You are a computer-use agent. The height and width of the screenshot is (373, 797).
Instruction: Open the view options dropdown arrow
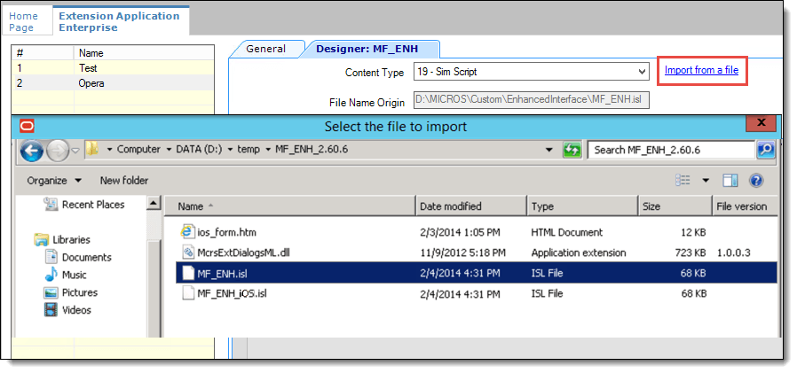tap(706, 181)
